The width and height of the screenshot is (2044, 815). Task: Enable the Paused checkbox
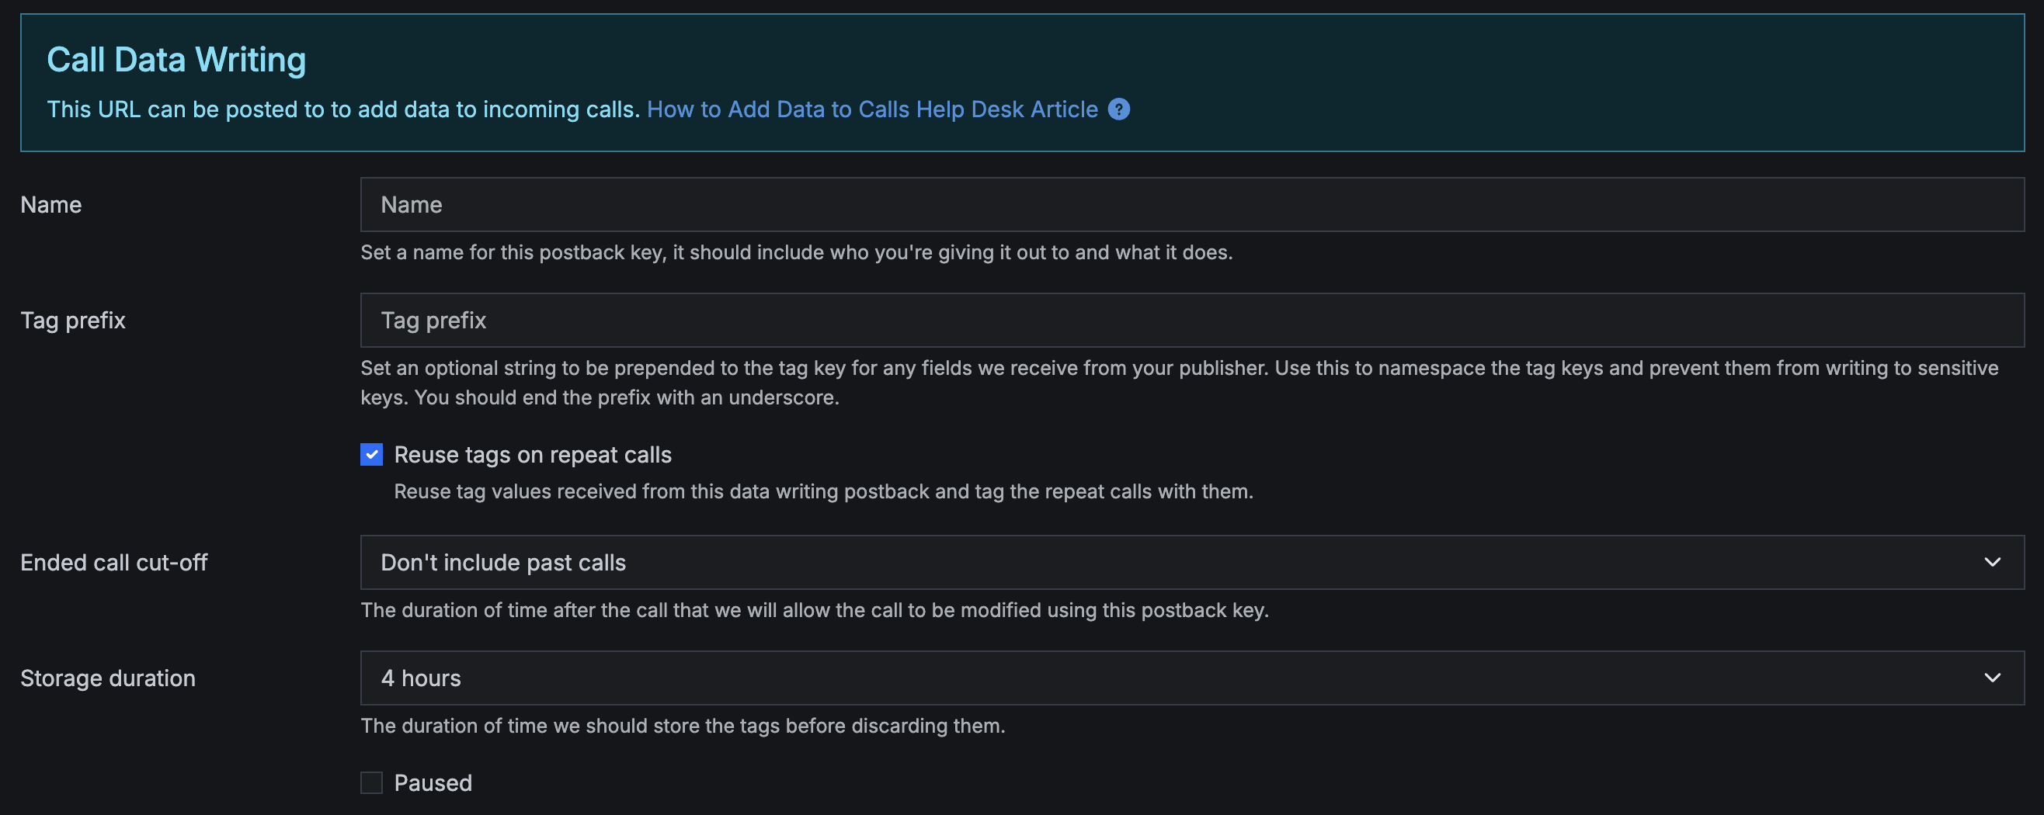(371, 782)
